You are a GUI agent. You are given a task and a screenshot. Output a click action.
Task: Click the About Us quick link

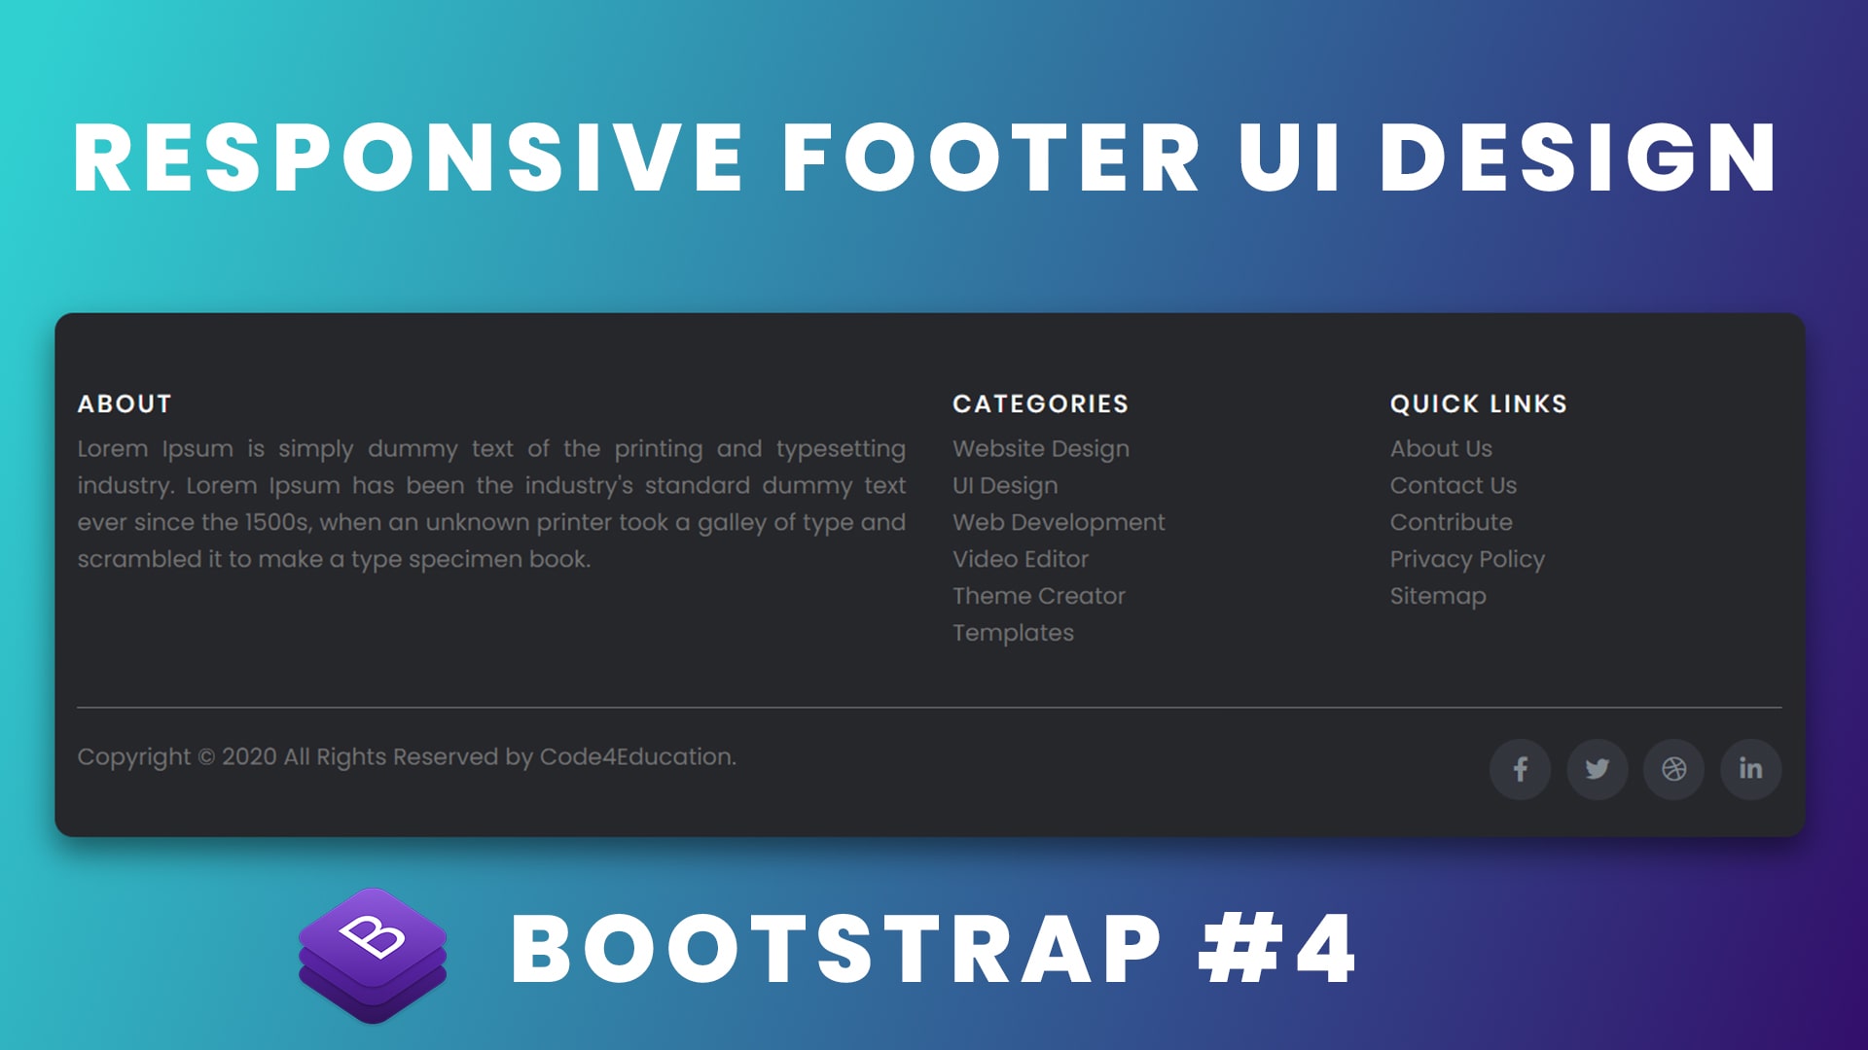(x=1438, y=449)
